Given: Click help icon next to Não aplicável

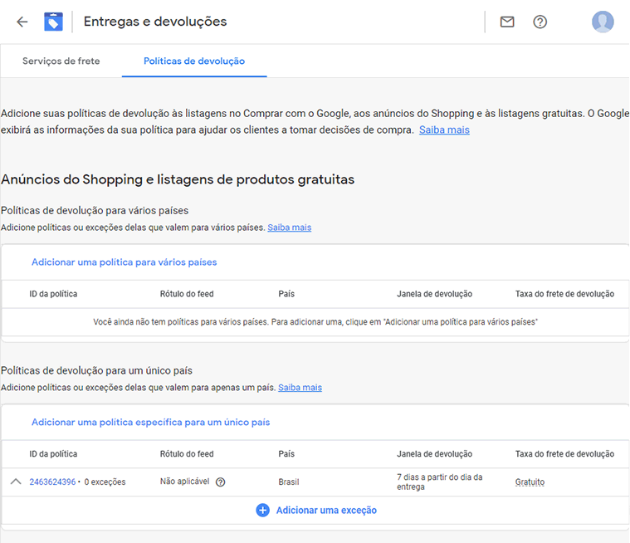Looking at the screenshot, I should [221, 482].
